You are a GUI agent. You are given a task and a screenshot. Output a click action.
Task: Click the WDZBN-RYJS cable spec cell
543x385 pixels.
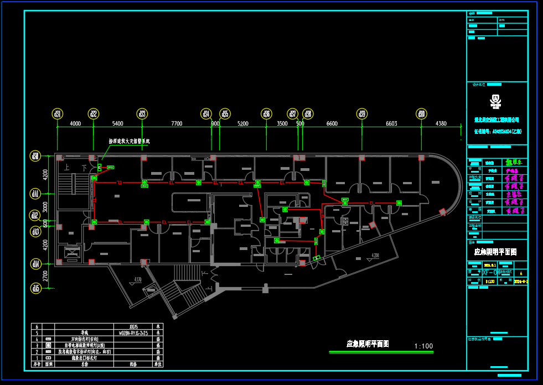pos(133,333)
